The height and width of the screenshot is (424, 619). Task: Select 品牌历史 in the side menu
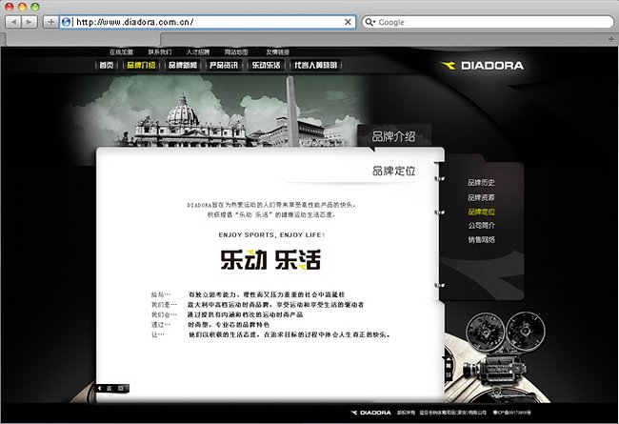pos(481,183)
